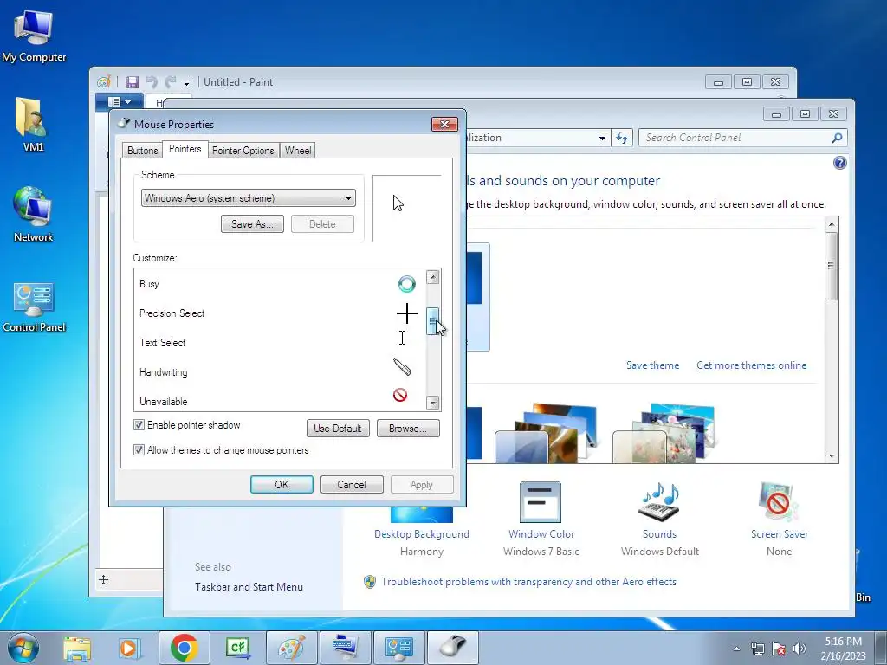This screenshot has height=665, width=887.
Task: Open the Windows Start orb
Action: click(x=23, y=648)
